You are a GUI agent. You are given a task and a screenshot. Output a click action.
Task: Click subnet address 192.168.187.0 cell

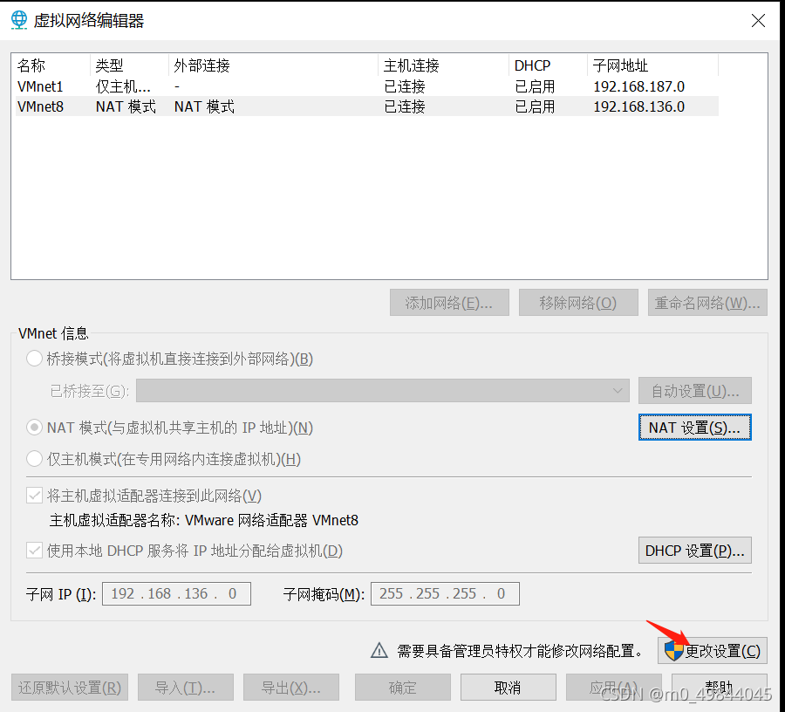(638, 86)
